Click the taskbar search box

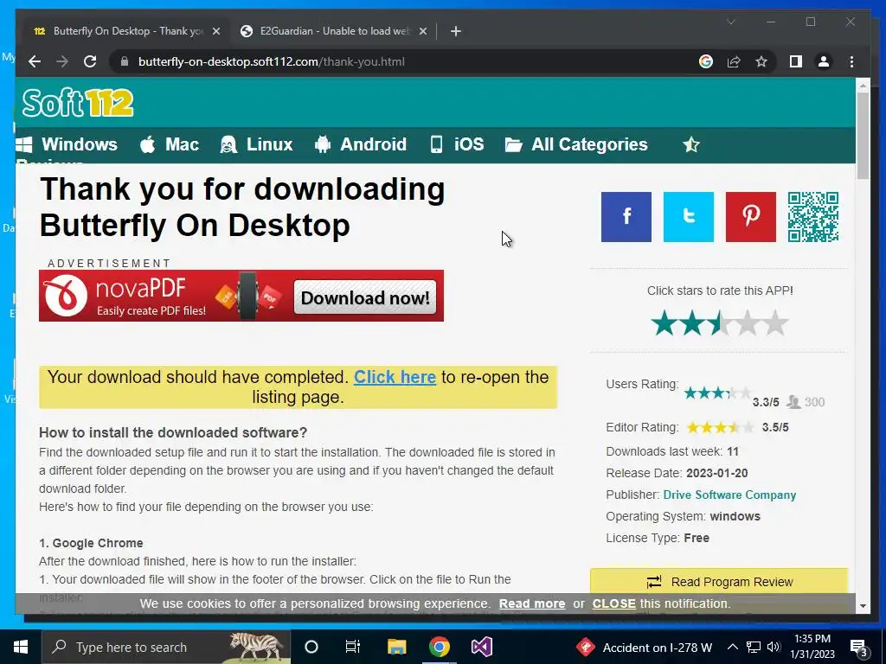166,647
